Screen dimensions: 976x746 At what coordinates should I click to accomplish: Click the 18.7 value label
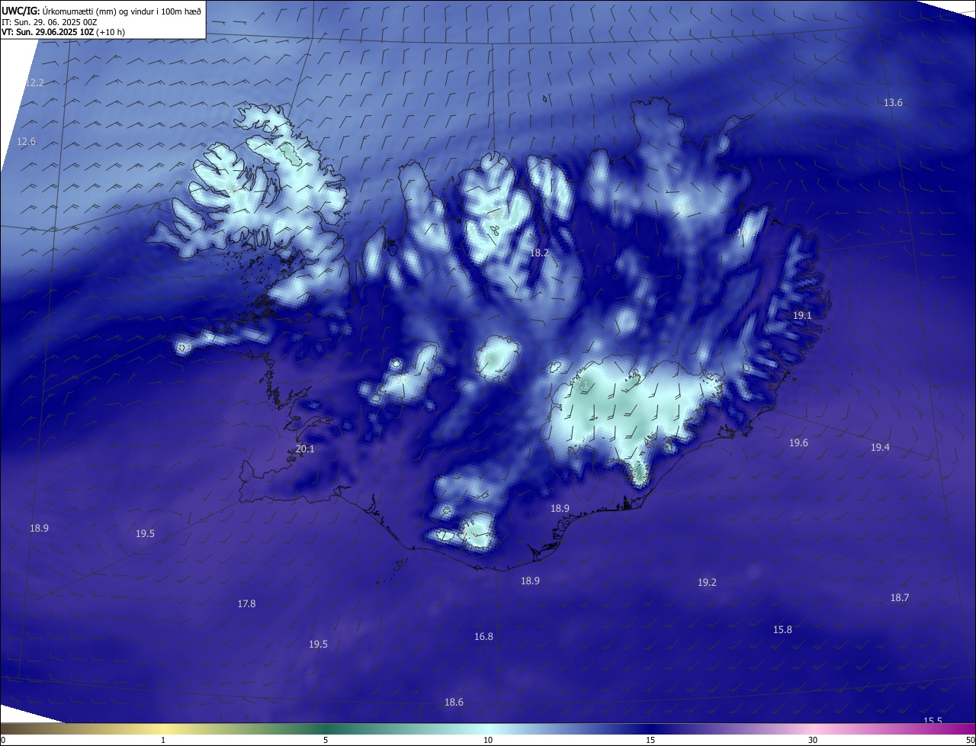(x=900, y=597)
